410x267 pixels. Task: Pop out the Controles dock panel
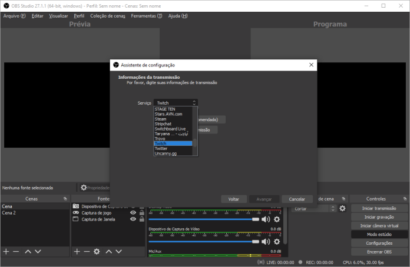pyautogui.click(x=405, y=199)
